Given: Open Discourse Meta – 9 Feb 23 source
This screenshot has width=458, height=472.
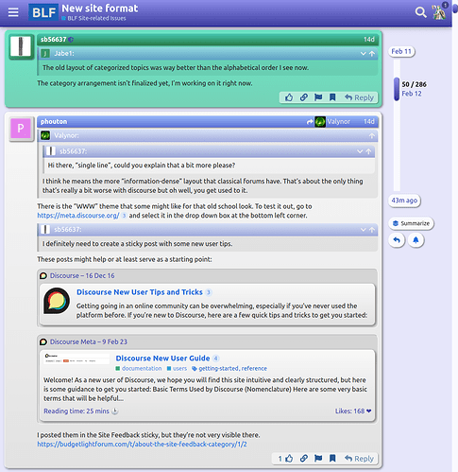Looking at the screenshot, I should coord(89,342).
